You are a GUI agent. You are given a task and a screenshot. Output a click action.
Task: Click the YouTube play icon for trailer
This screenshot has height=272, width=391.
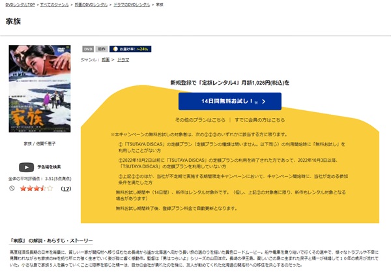click(27, 167)
